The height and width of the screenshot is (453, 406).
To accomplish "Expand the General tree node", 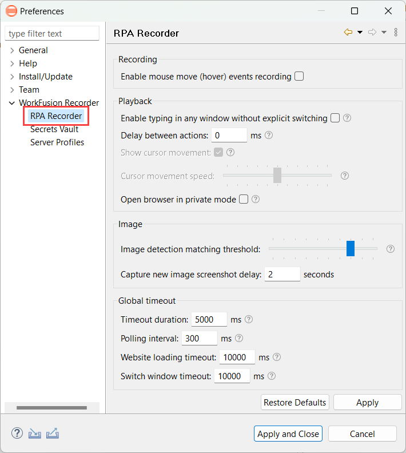I will [12, 50].
